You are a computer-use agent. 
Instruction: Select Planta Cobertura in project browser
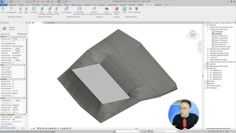point(220,44)
